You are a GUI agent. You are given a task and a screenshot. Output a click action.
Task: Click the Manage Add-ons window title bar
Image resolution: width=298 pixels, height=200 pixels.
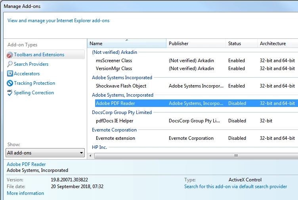tap(150, 6)
